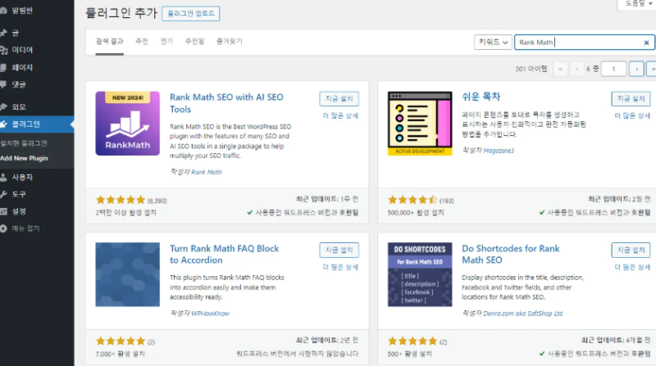Click the FAQ Block Accordion star rating

point(121,341)
